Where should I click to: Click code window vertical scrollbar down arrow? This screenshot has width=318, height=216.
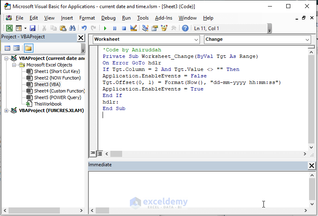coord(311,148)
